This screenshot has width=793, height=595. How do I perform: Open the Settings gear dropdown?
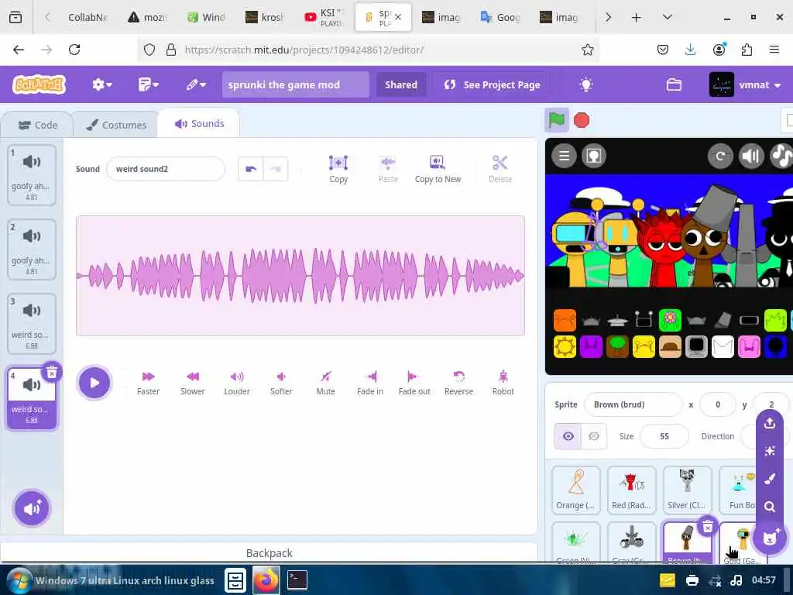coord(101,84)
